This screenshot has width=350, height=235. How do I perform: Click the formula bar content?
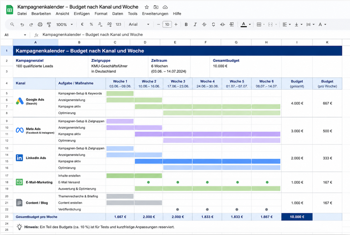[x=93, y=35]
